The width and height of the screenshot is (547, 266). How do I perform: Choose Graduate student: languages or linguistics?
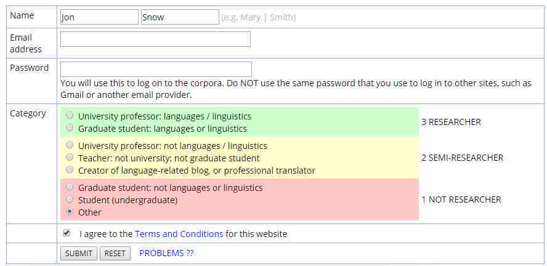[x=70, y=128]
